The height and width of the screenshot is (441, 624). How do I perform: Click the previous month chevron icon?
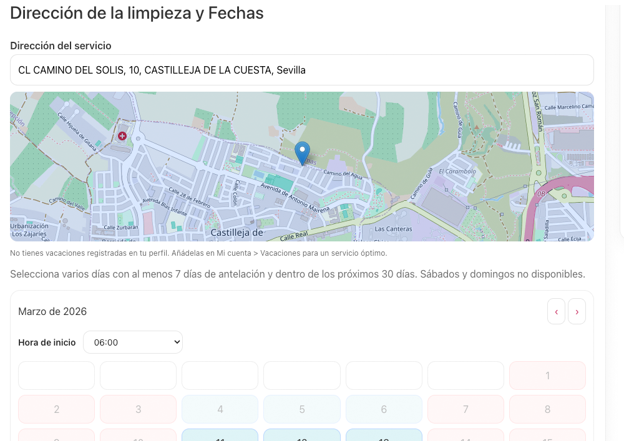pos(556,311)
